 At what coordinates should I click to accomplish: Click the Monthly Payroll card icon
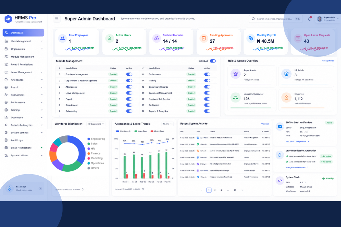[x=251, y=38]
